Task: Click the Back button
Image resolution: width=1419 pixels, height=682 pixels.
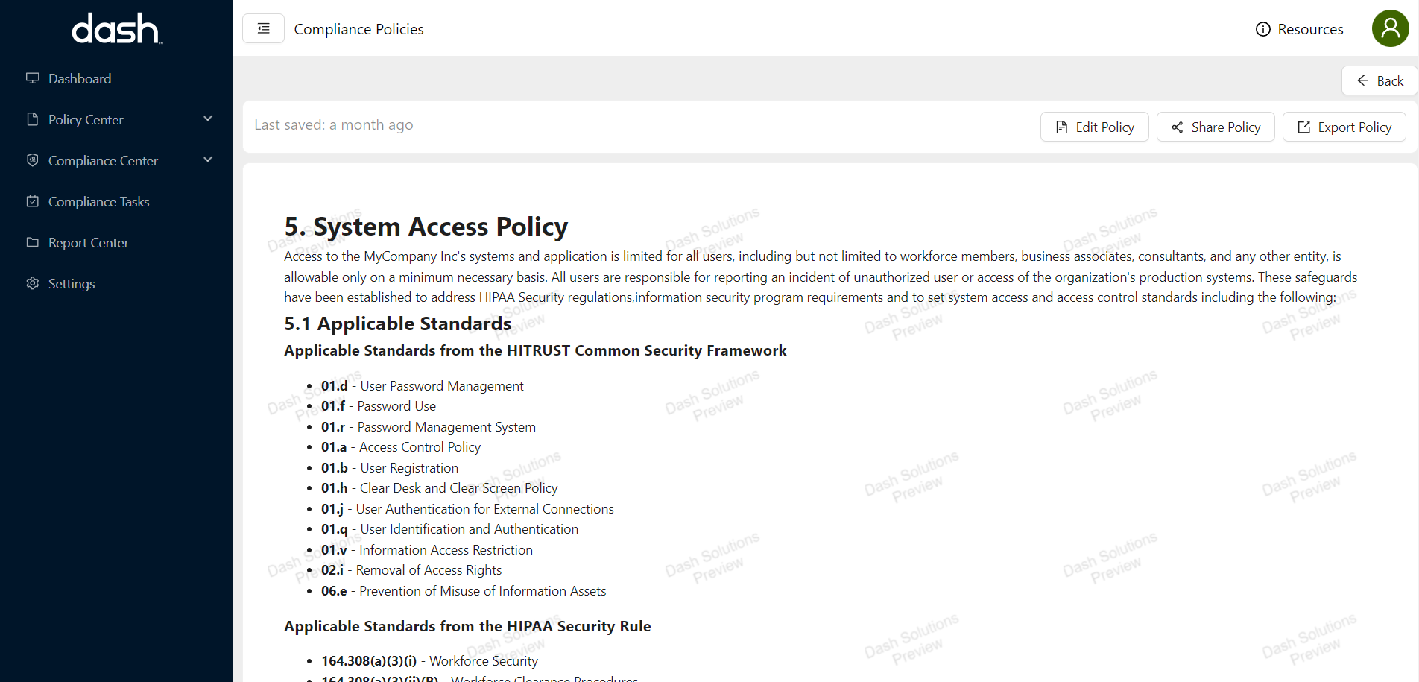Action: click(1380, 80)
